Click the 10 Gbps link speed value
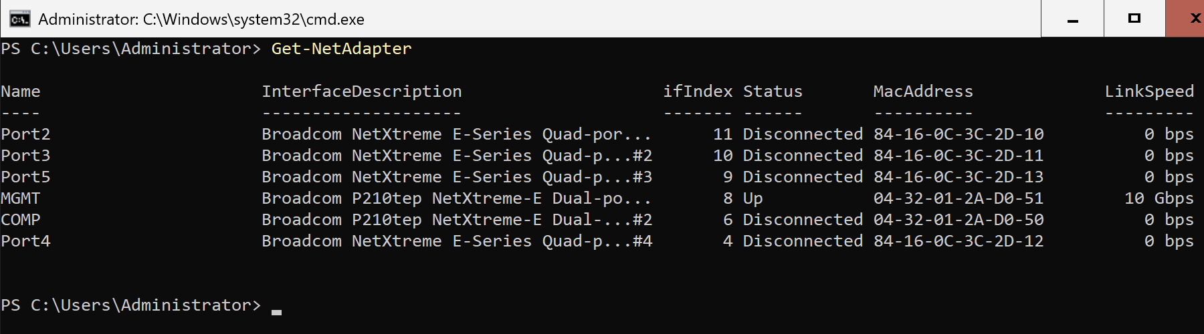1204x334 pixels. (1159, 198)
